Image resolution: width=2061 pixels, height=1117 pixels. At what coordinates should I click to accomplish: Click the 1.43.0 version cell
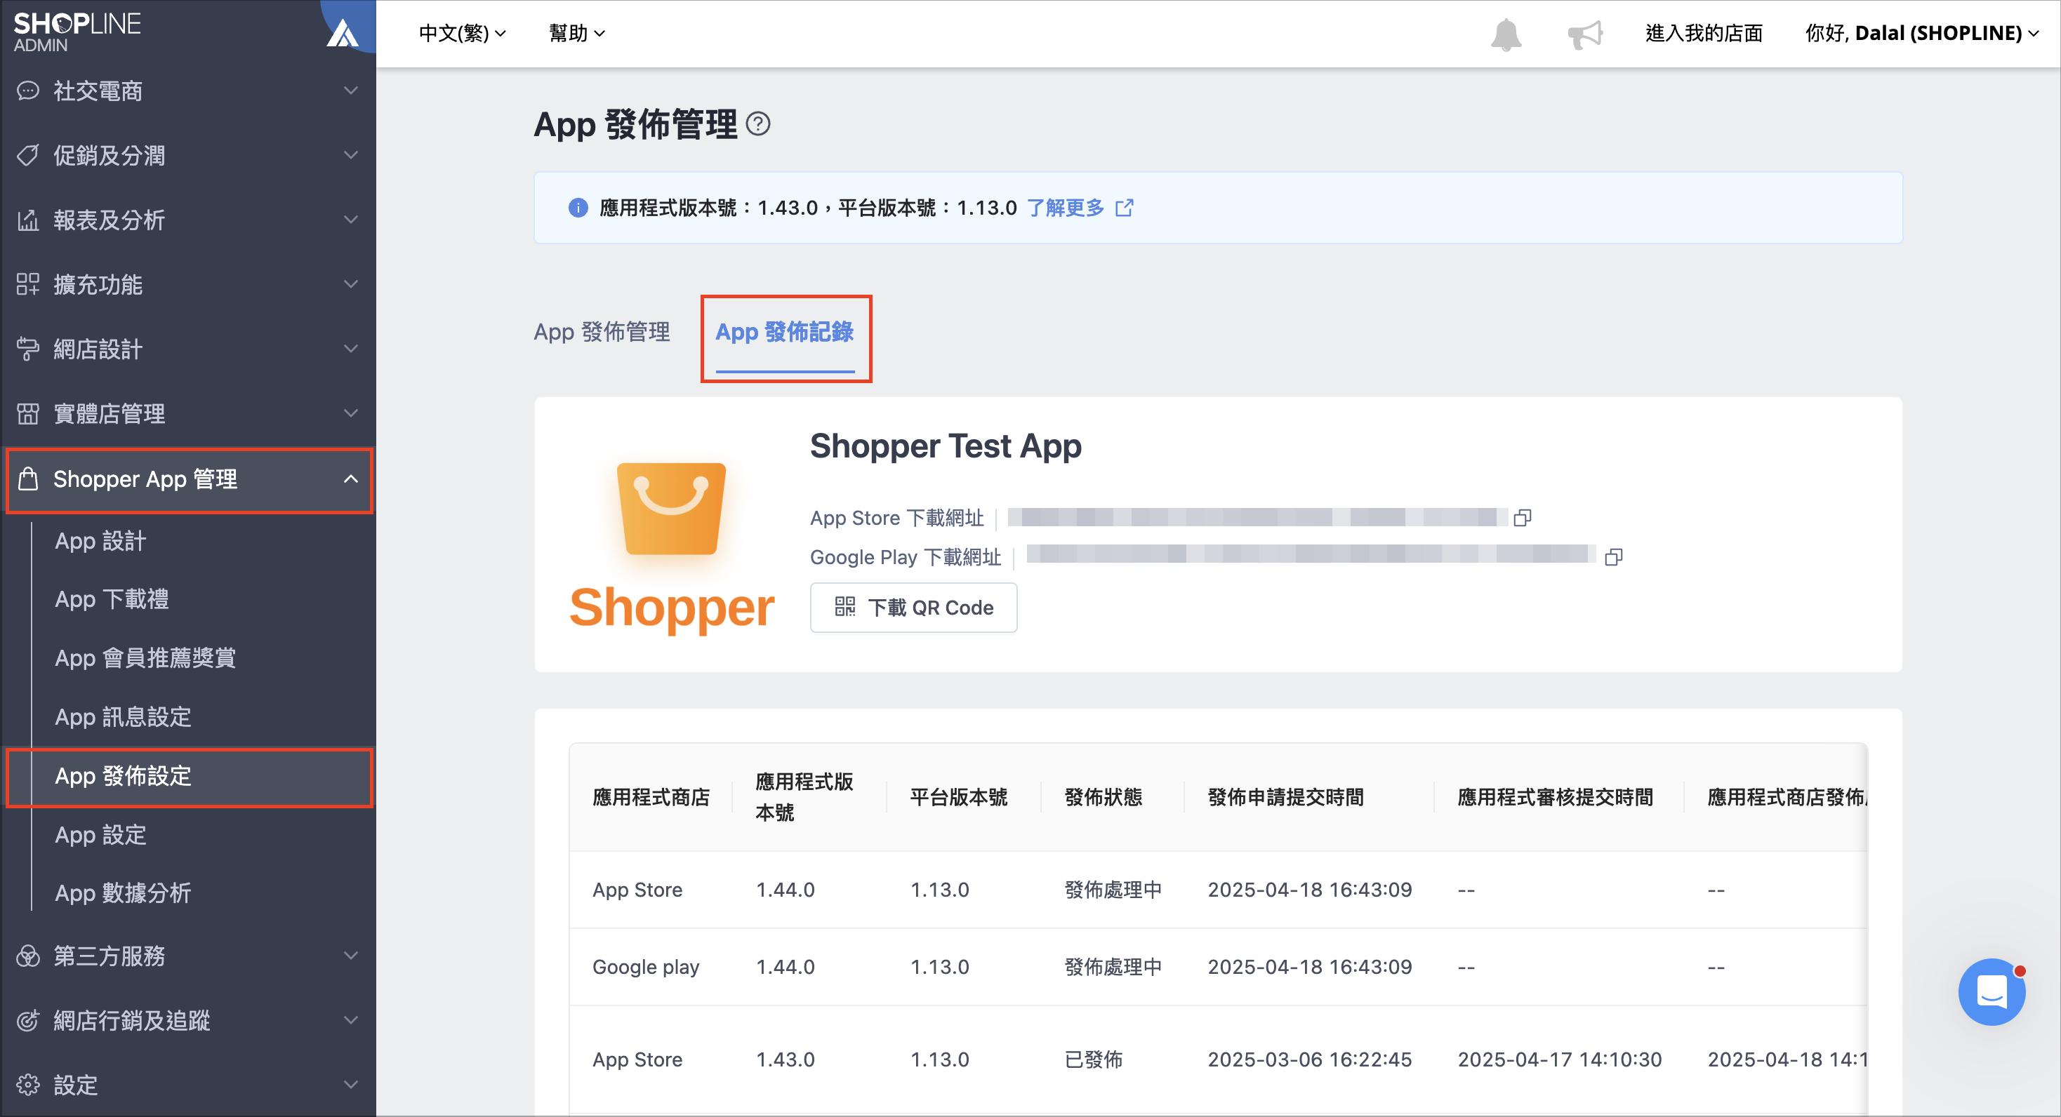click(x=786, y=1059)
